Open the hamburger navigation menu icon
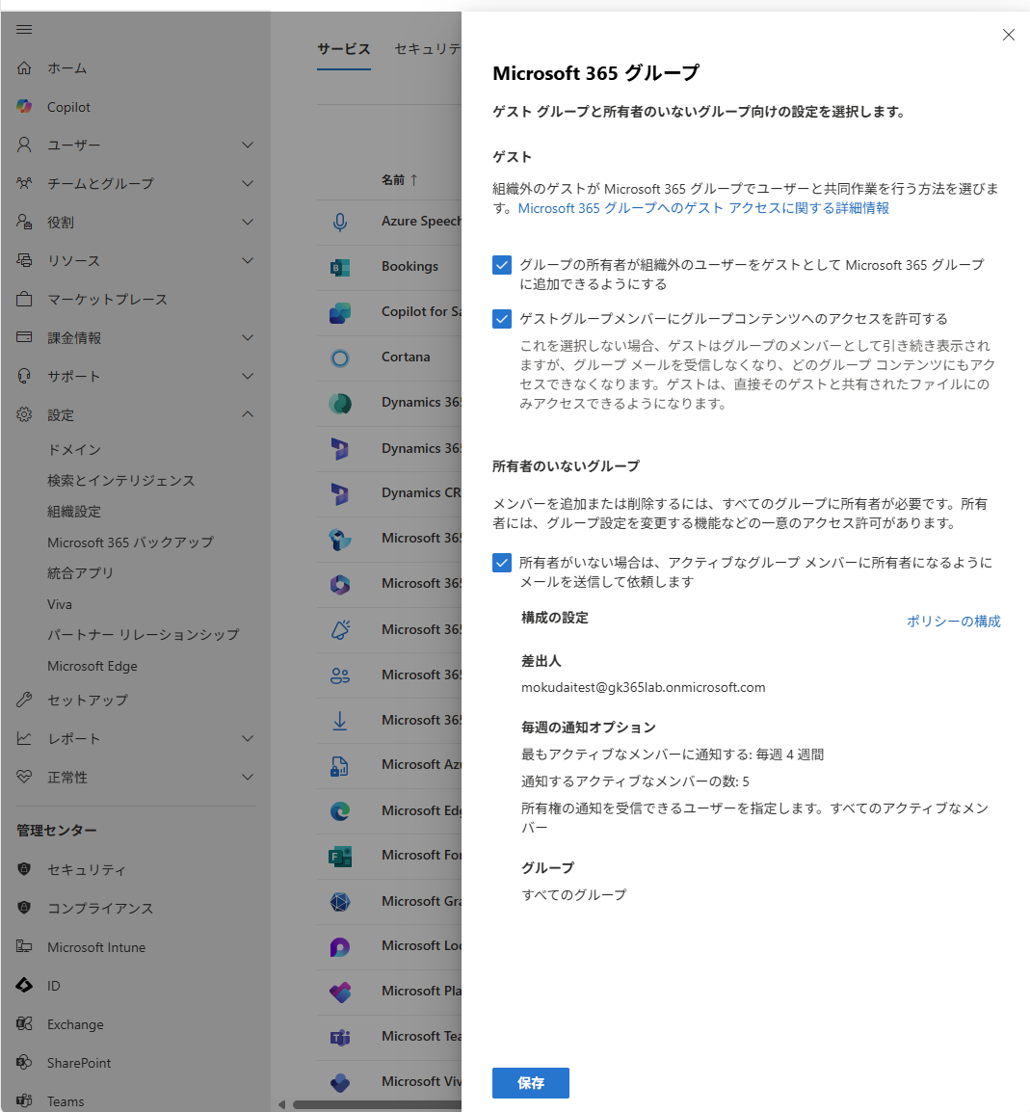Viewport: 1030px width, 1112px height. (x=24, y=29)
